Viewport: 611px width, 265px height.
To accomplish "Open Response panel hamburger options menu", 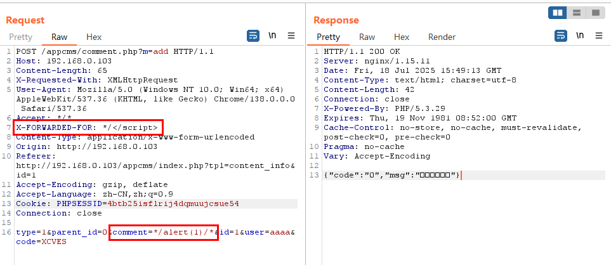I will point(599,36).
